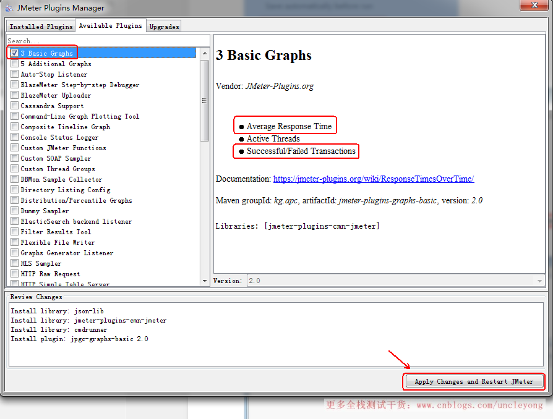The image size is (553, 419).
Task: Select Composite Timeline Graph plugin row
Action: click(x=103, y=127)
